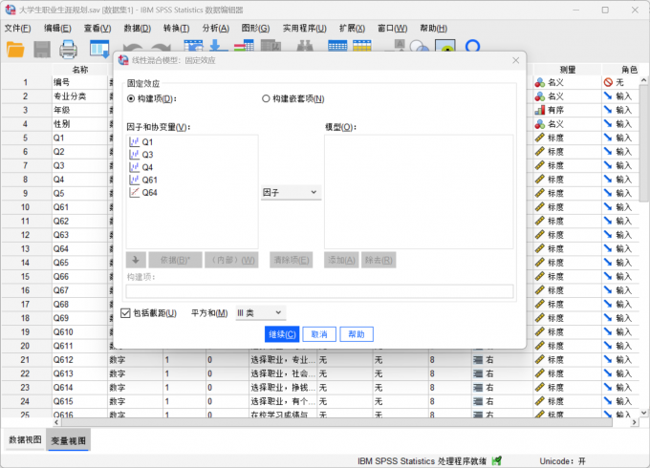Switch to the 数据视图 tab
Screen dimensions: 650x468
pos(25,440)
